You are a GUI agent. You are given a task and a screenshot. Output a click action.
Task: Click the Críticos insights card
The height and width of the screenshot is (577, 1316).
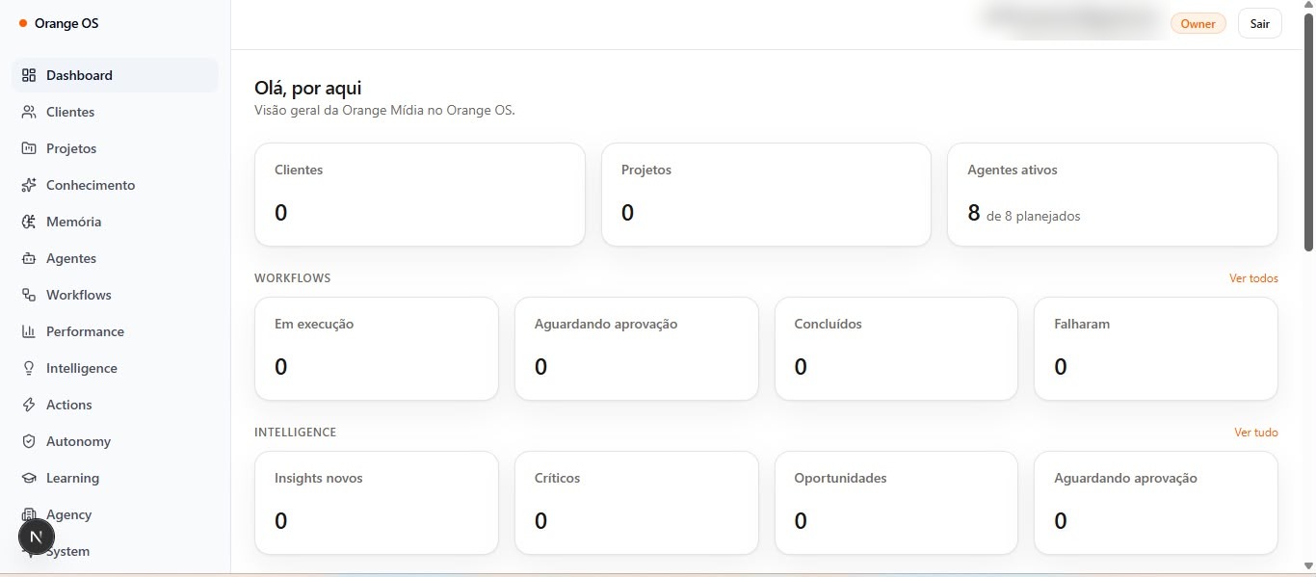(x=637, y=503)
